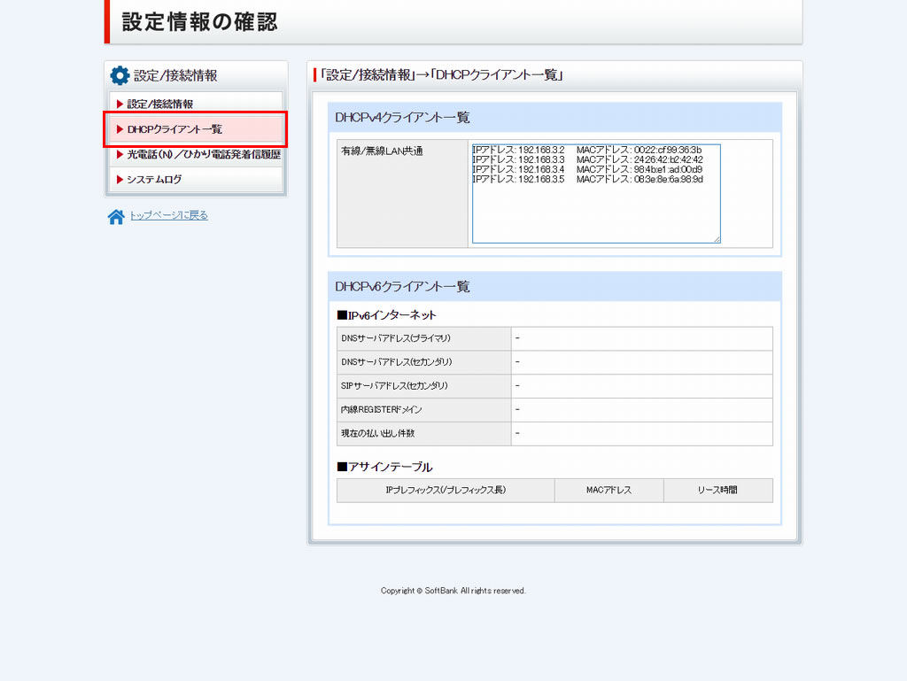This screenshot has height=681, width=907.
Task: Click the client entry with IP 192.168.3.2
Action: point(587,150)
